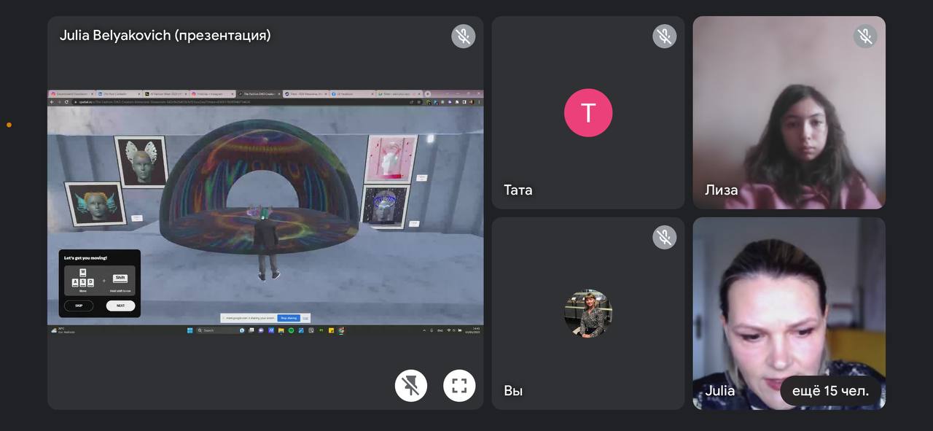Click the taskbar Search box

(215, 330)
